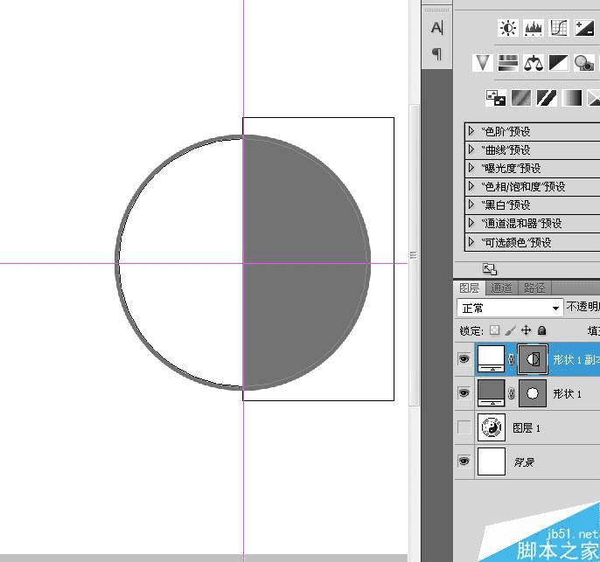This screenshot has height=562, width=600.
Task: Expand the "色阶"预设 list
Action: pyautogui.click(x=471, y=131)
